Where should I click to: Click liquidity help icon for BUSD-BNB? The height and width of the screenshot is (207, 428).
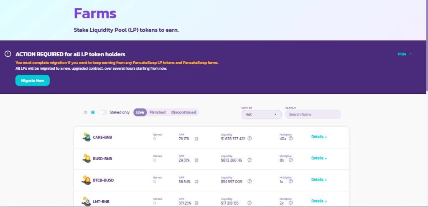click(250, 160)
